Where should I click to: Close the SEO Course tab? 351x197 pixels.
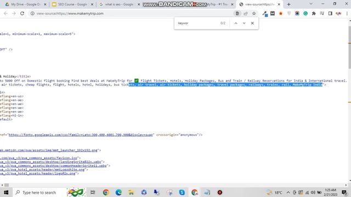(x=92, y=4)
